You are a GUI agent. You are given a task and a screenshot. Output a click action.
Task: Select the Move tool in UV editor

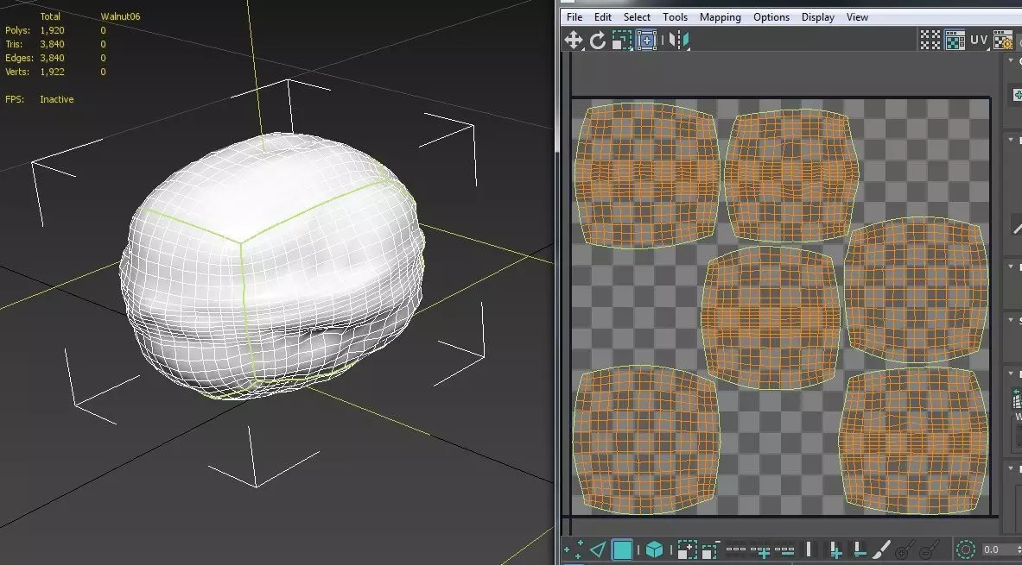[x=574, y=41]
